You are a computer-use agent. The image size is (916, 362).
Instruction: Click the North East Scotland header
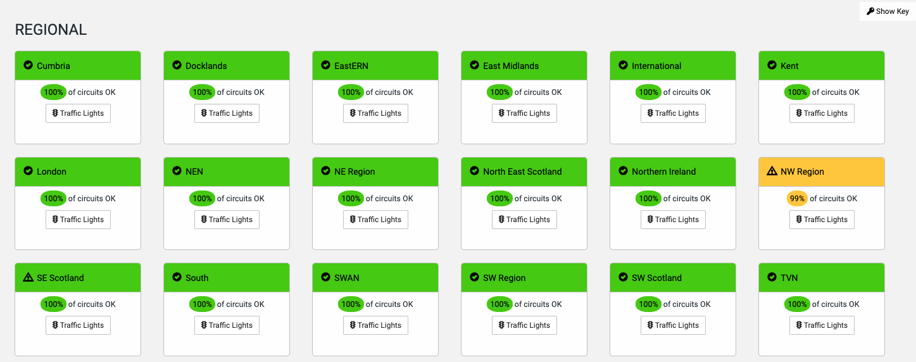[522, 172]
